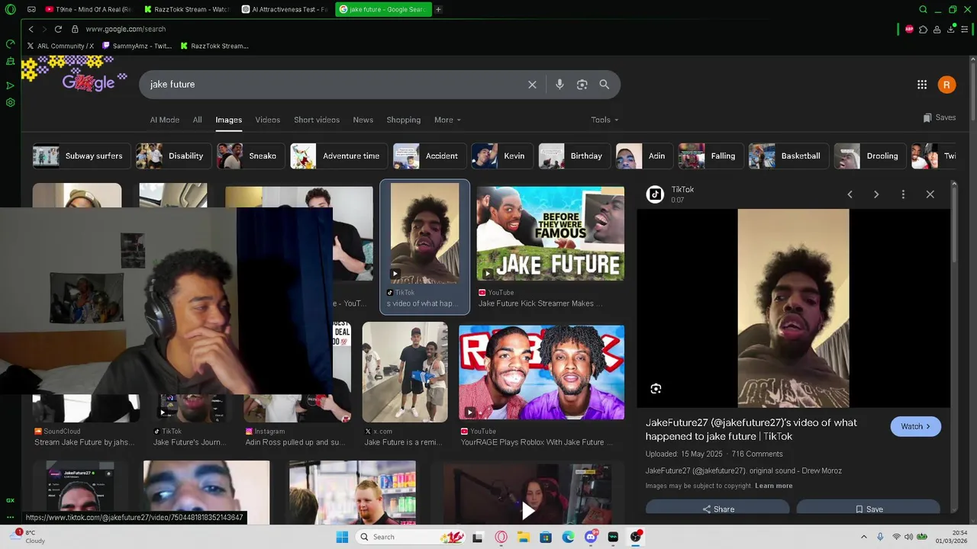Expand the Tools dropdown
The width and height of the screenshot is (977, 549).
point(605,120)
